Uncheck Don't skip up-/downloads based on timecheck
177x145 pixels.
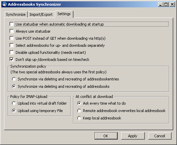pos(12,59)
